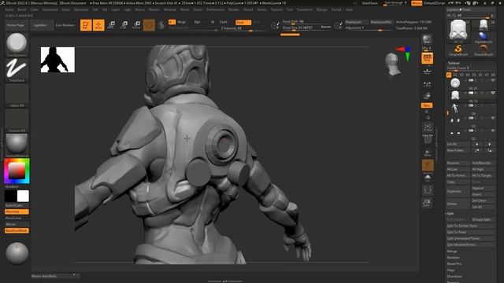Expand the Boolean section in Subtool
This screenshot has height=283, width=504.
click(453, 258)
